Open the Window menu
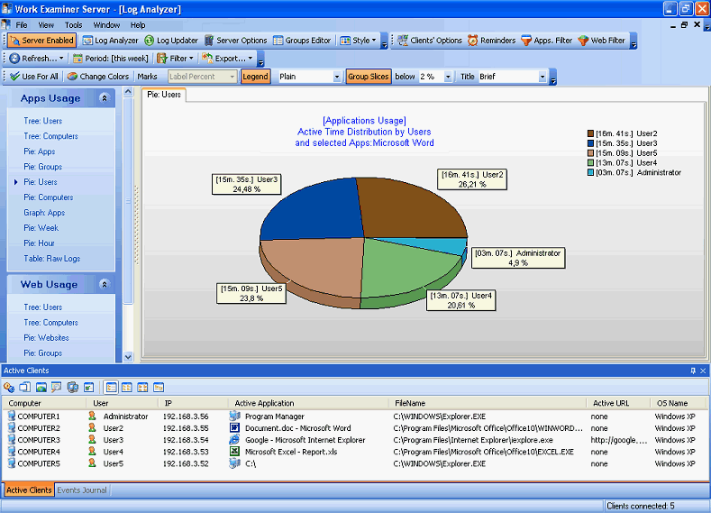The image size is (711, 513). 106,25
